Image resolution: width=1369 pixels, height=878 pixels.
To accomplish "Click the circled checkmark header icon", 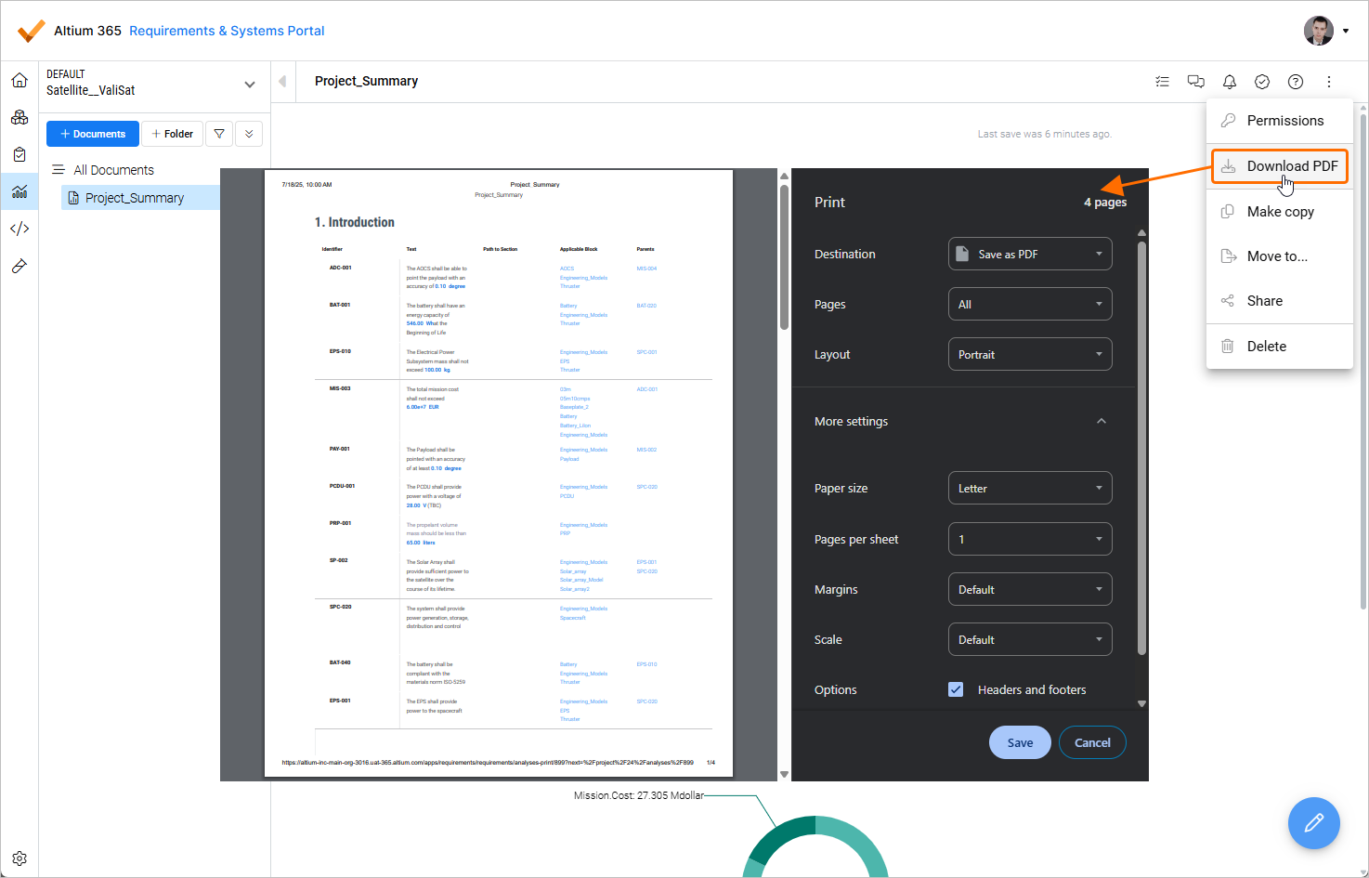I will tap(1262, 82).
